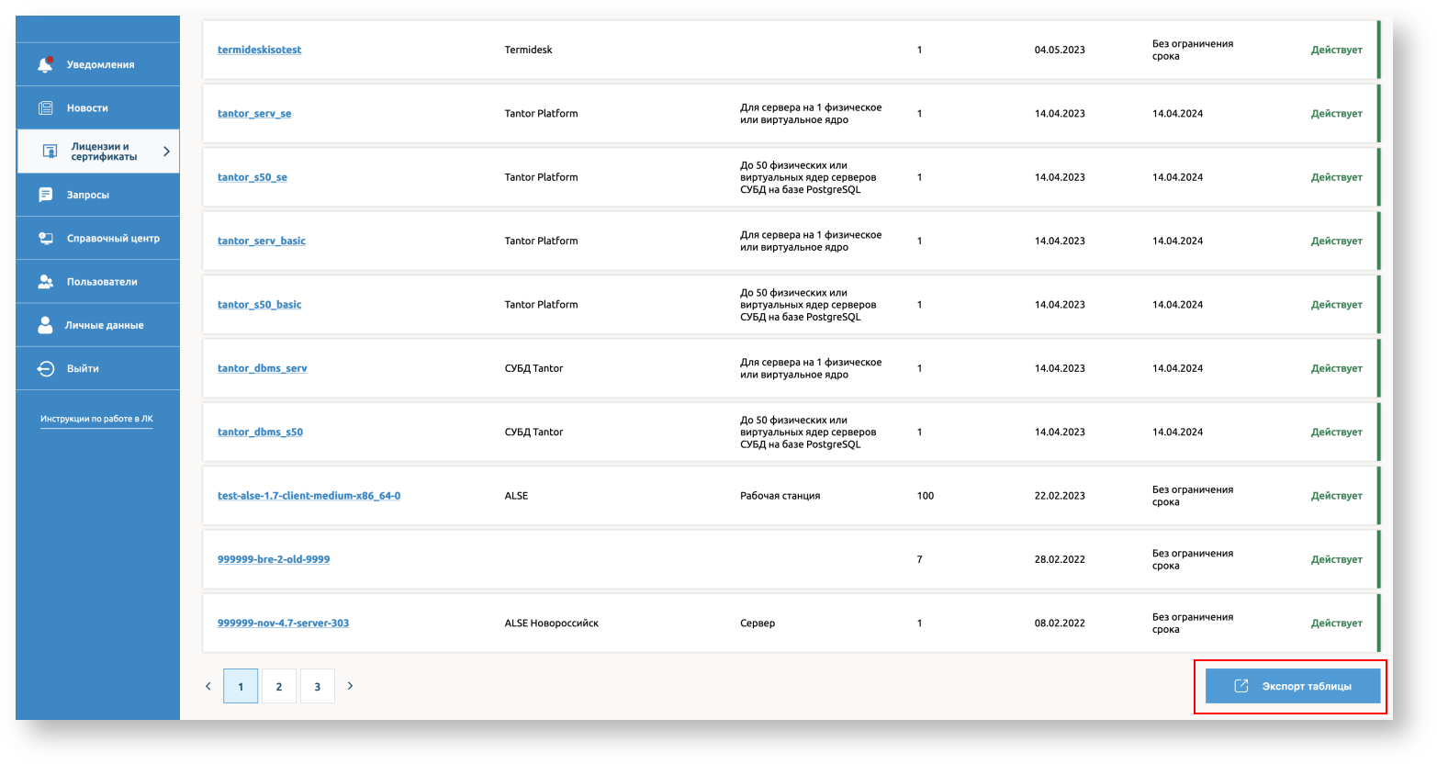1437x764 pixels.
Task: Go to the previous page arrow
Action: point(208,686)
